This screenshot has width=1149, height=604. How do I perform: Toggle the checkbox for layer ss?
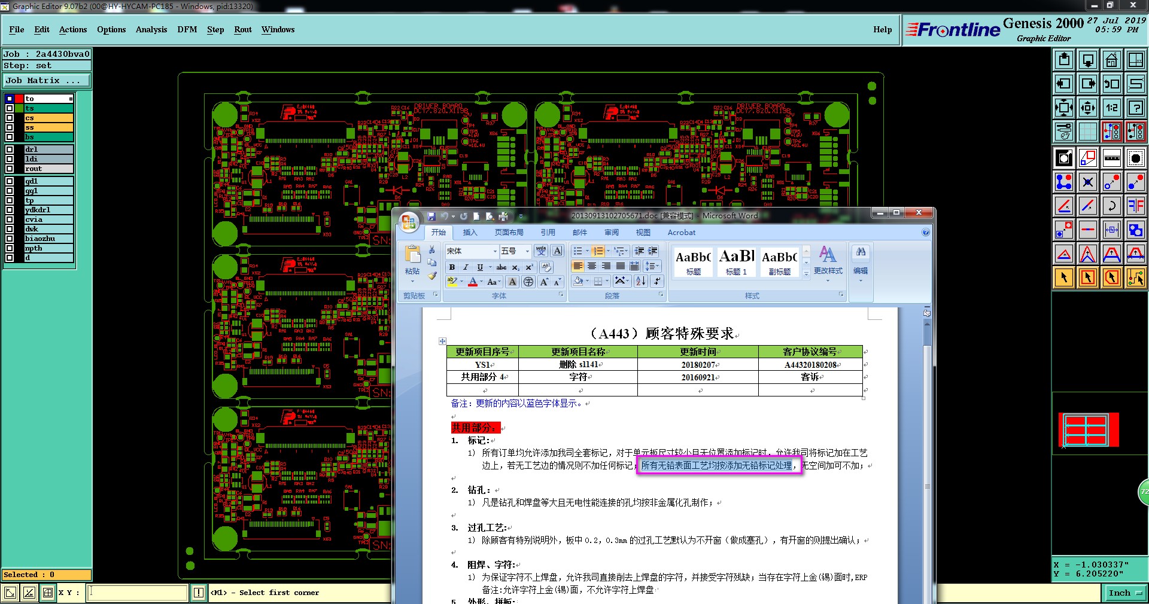tap(10, 127)
